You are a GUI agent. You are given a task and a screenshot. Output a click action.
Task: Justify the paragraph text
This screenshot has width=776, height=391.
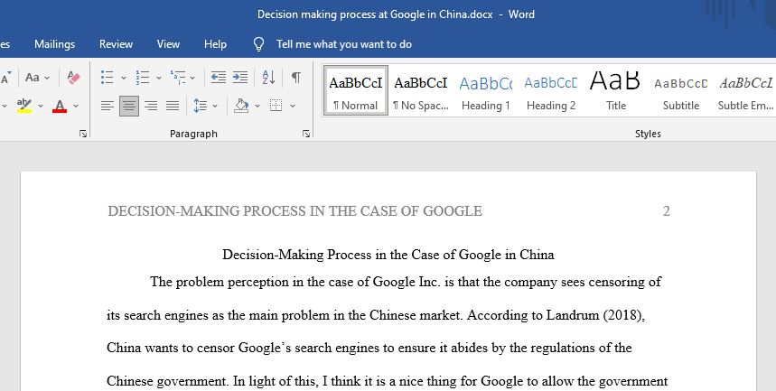[x=173, y=106]
